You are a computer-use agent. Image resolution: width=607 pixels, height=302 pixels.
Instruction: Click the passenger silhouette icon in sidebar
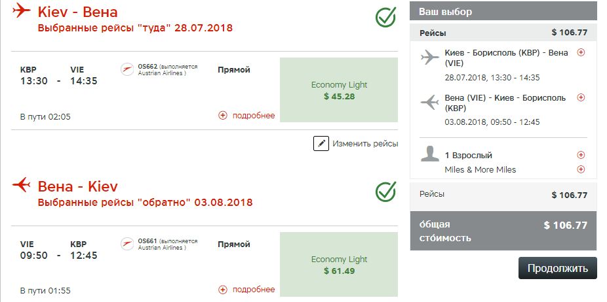point(430,154)
